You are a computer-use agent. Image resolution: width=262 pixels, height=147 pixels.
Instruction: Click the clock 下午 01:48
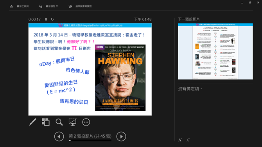(x=143, y=19)
